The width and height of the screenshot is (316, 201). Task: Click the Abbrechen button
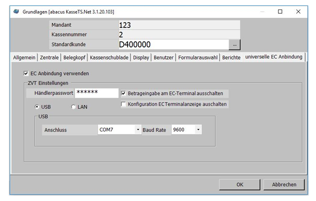(284, 184)
